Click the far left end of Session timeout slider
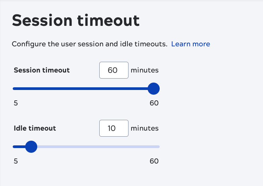This screenshot has width=263, height=186. 14,89
